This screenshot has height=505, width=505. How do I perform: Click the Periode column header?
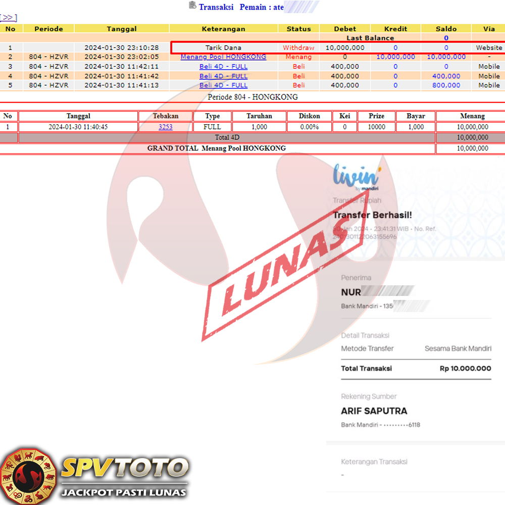(x=48, y=29)
